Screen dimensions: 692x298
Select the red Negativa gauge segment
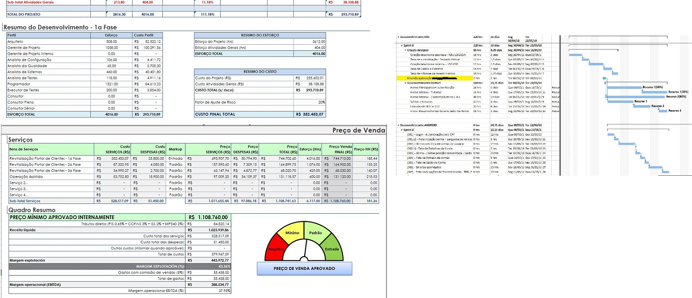pyautogui.click(x=275, y=248)
